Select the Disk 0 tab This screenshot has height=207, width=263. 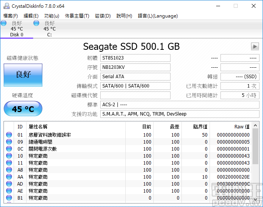(17, 29)
